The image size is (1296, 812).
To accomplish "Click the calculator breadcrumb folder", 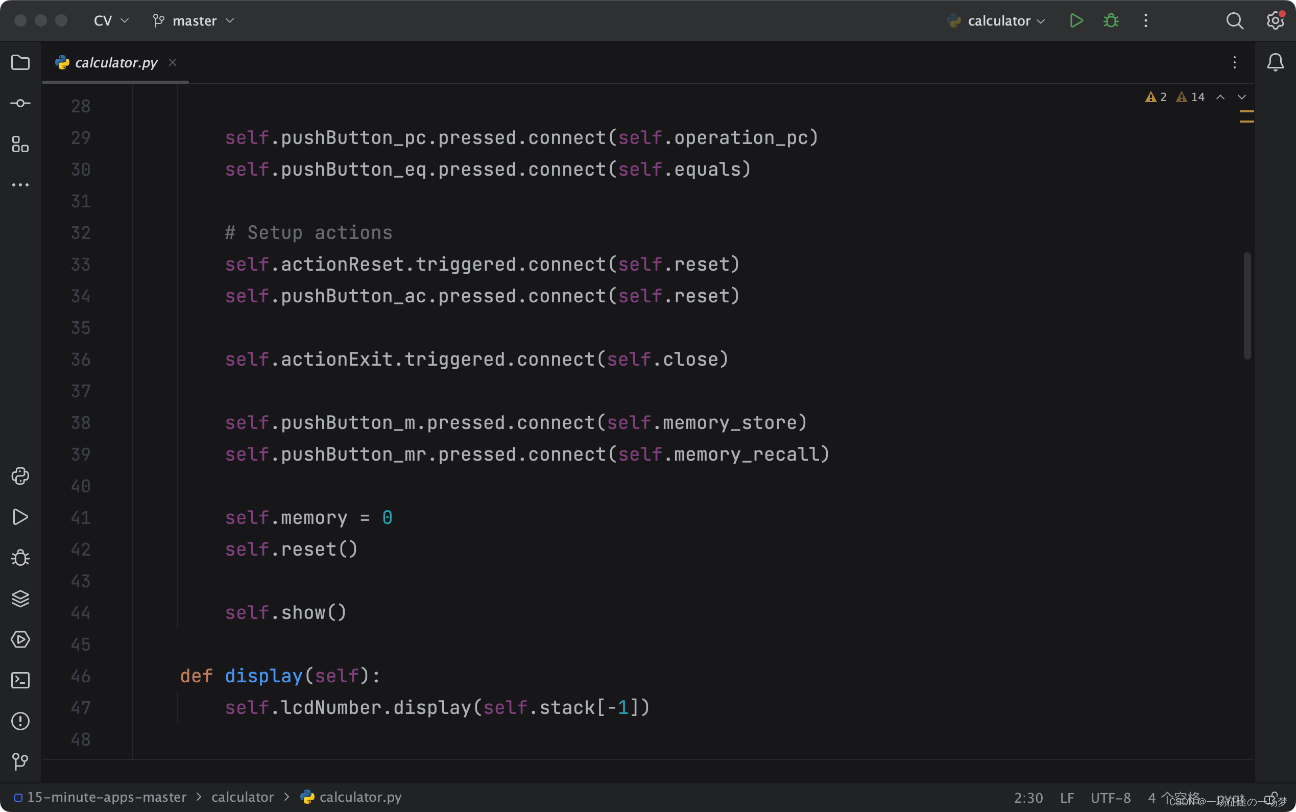I will coord(242,797).
